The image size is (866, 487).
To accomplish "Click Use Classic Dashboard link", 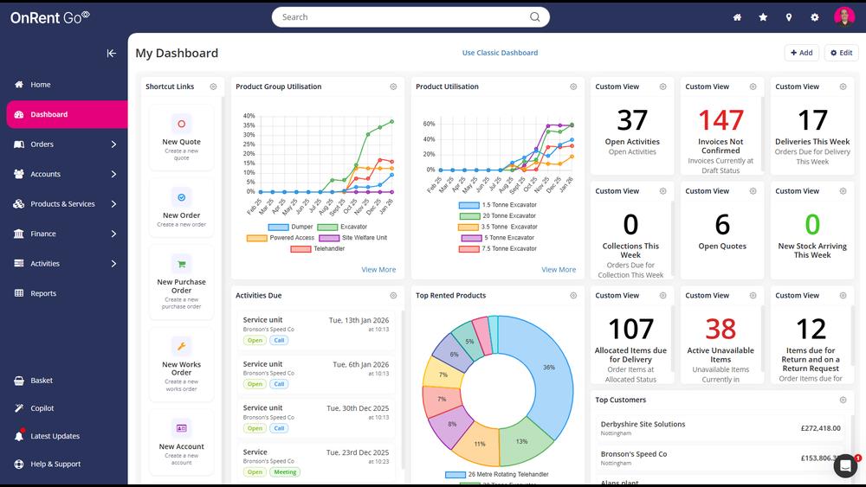I will (x=500, y=53).
